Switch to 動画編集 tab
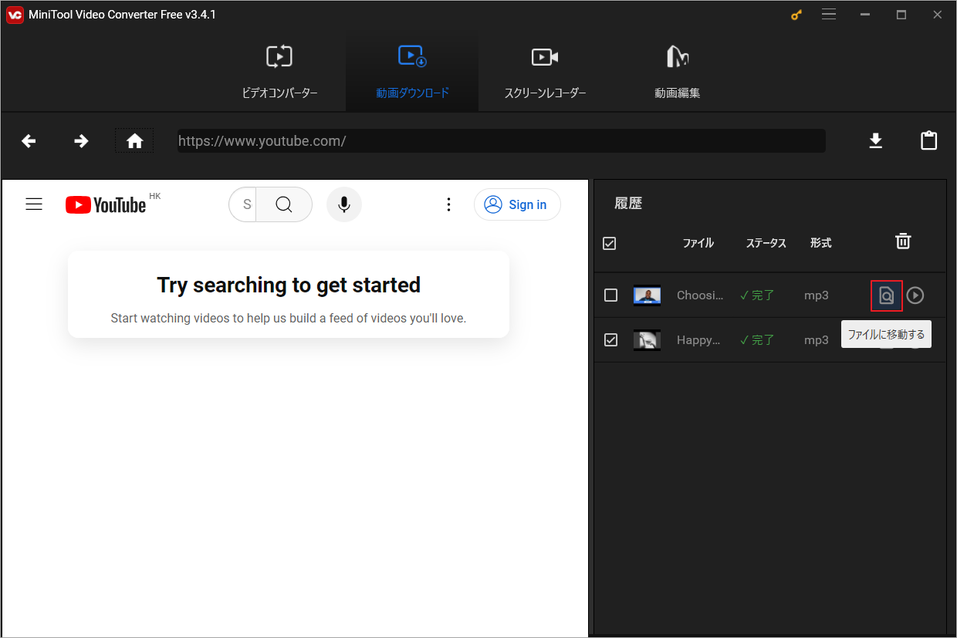957x638 pixels. point(677,73)
